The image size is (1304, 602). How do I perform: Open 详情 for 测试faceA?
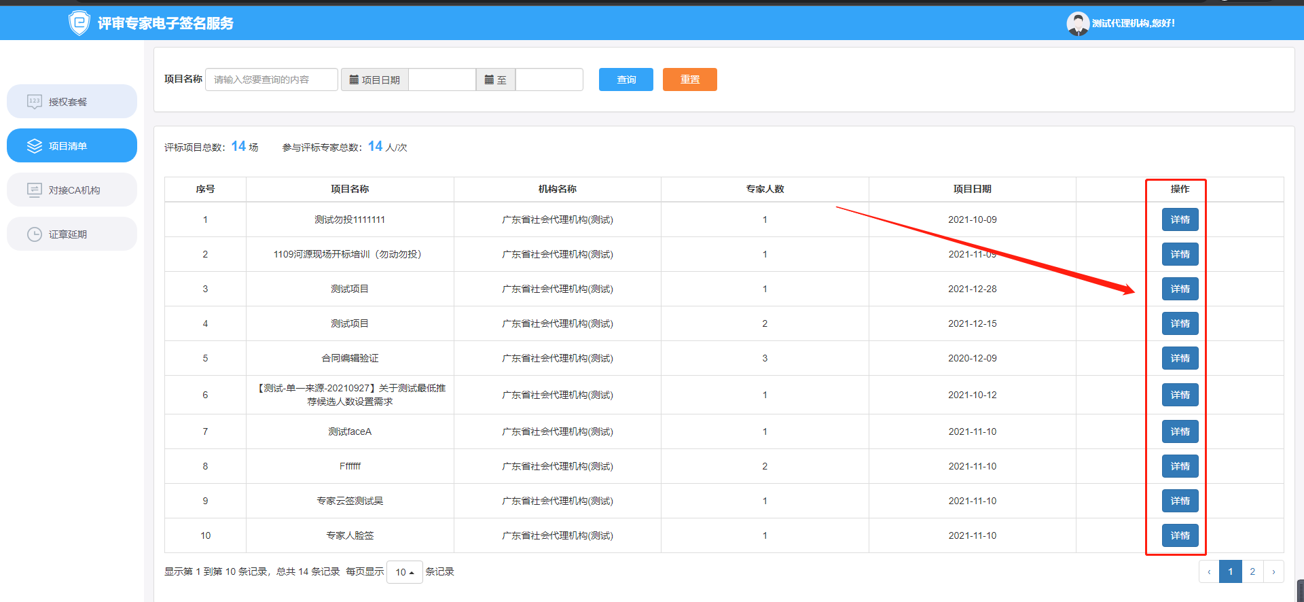[1180, 431]
